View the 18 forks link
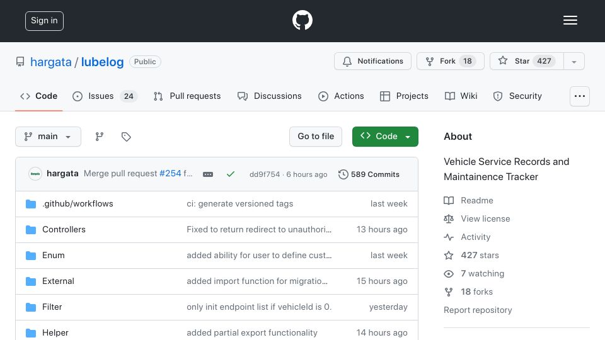The width and height of the screenshot is (605, 340). tap(468, 292)
